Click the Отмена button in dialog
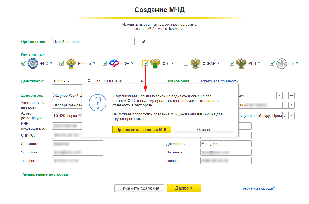The width and height of the screenshot is (309, 204). pyautogui.click(x=204, y=130)
